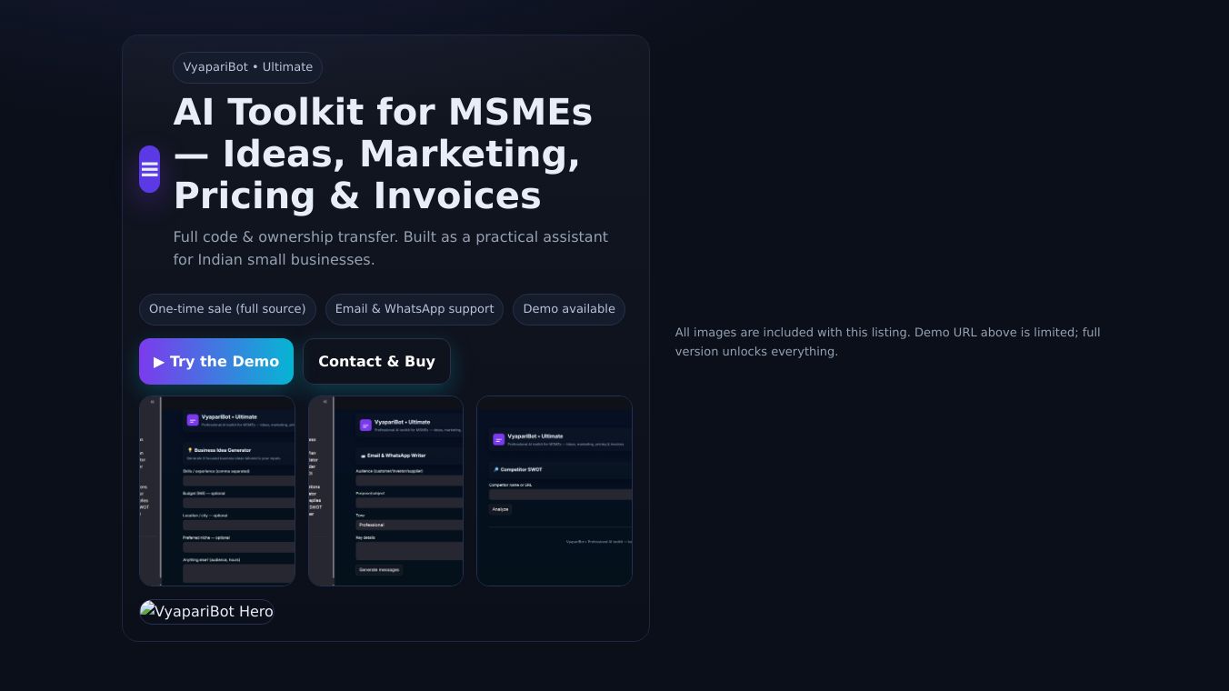Click the Skills / experience input field
1229x691 pixels.
[x=238, y=480]
